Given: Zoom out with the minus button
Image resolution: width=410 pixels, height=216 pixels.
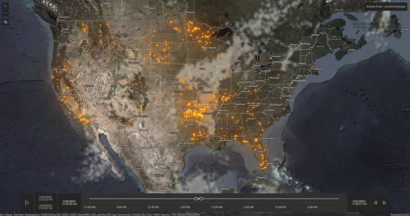Looking at the screenshot, I should pos(5,13).
